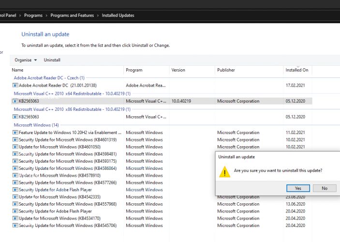Click icon beside Security Update KB4557968
Image resolution: width=340 pixels, height=242 pixels.
point(15,204)
